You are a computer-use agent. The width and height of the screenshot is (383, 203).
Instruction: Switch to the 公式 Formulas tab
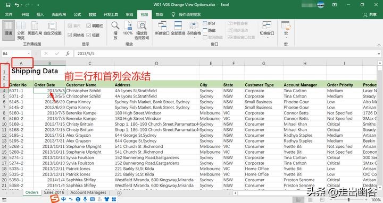[x=78, y=14]
